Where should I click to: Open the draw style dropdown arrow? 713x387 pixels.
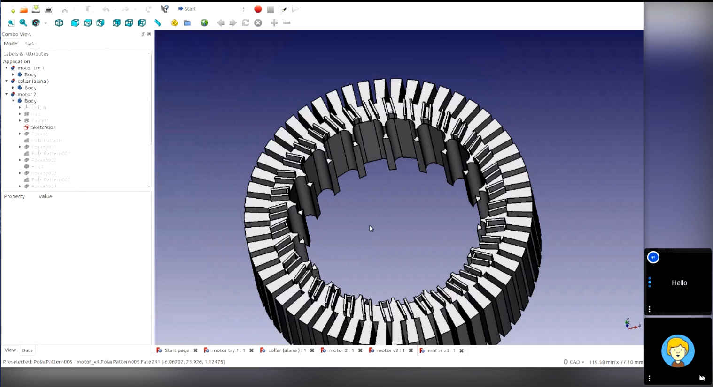[x=46, y=23]
